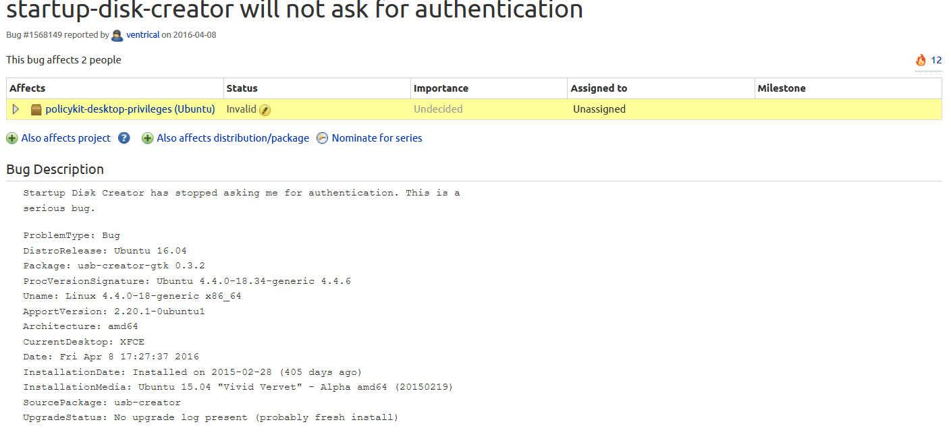Click the bug title heading text
Image resolution: width=951 pixels, height=445 pixels.
tap(294, 9)
